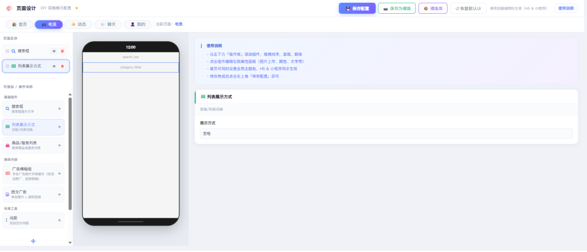Switch to the 聊天 page tab
This screenshot has width=587, height=252.
pyautogui.click(x=108, y=24)
